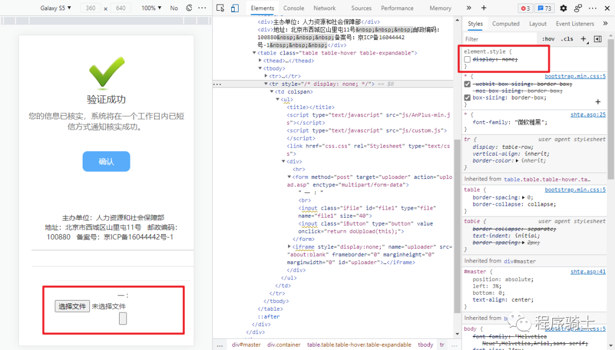Uncheck the -webkit-box-sizing property checkbox

click(x=468, y=84)
